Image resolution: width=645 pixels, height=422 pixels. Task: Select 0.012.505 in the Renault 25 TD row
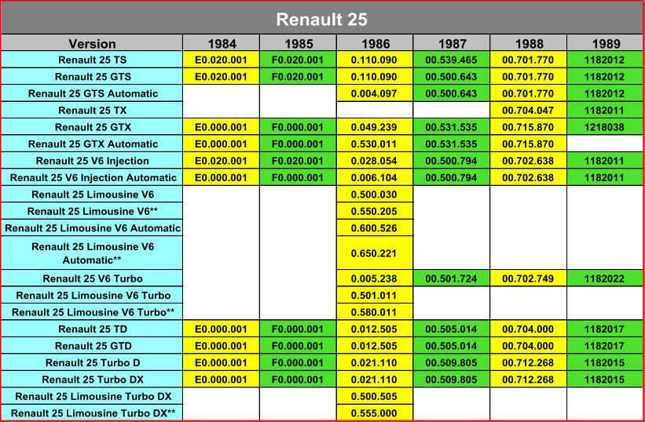coord(374,329)
